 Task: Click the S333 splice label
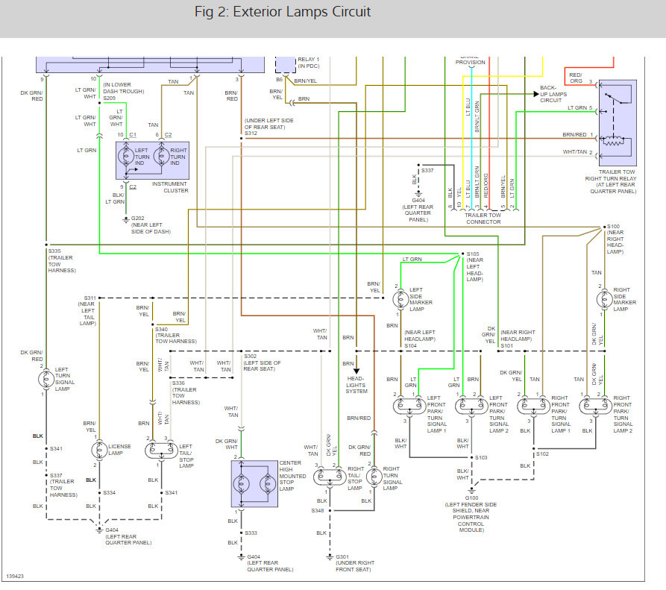point(251,533)
